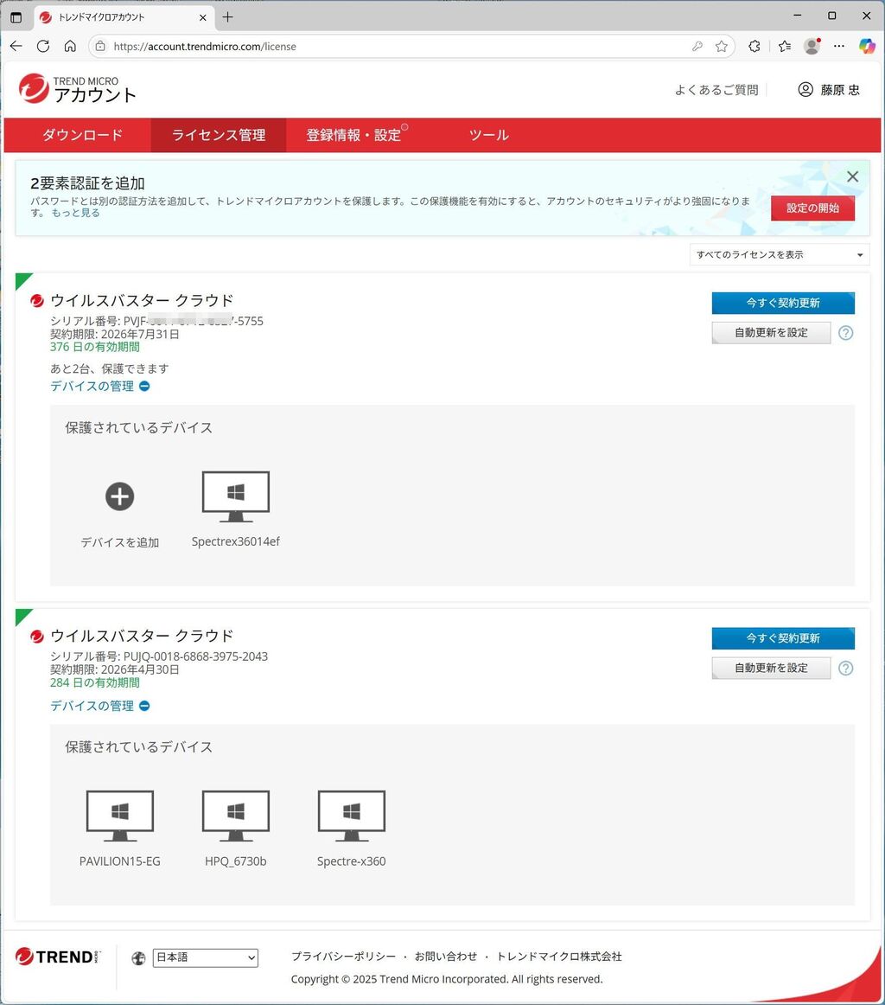
Task: Open the ツール tab
Action: [x=488, y=135]
